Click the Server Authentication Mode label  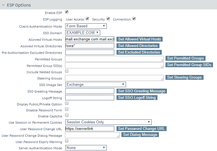click(40, 148)
